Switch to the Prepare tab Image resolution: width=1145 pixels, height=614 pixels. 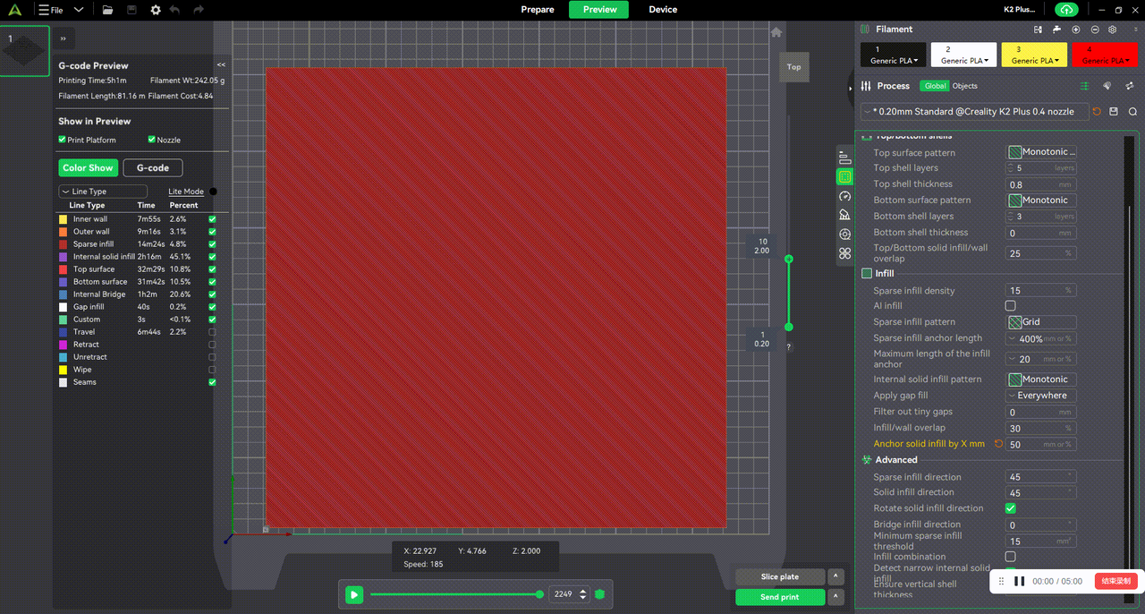pos(538,10)
